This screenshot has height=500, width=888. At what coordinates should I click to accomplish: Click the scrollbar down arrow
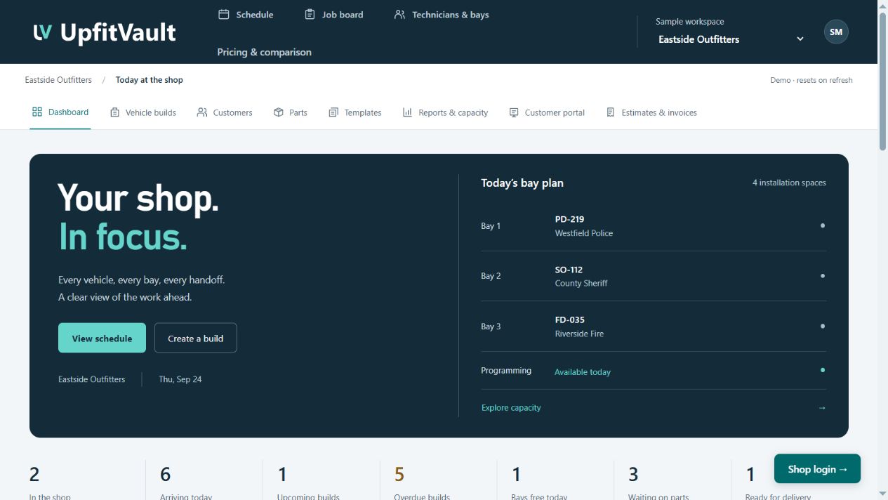(882, 494)
